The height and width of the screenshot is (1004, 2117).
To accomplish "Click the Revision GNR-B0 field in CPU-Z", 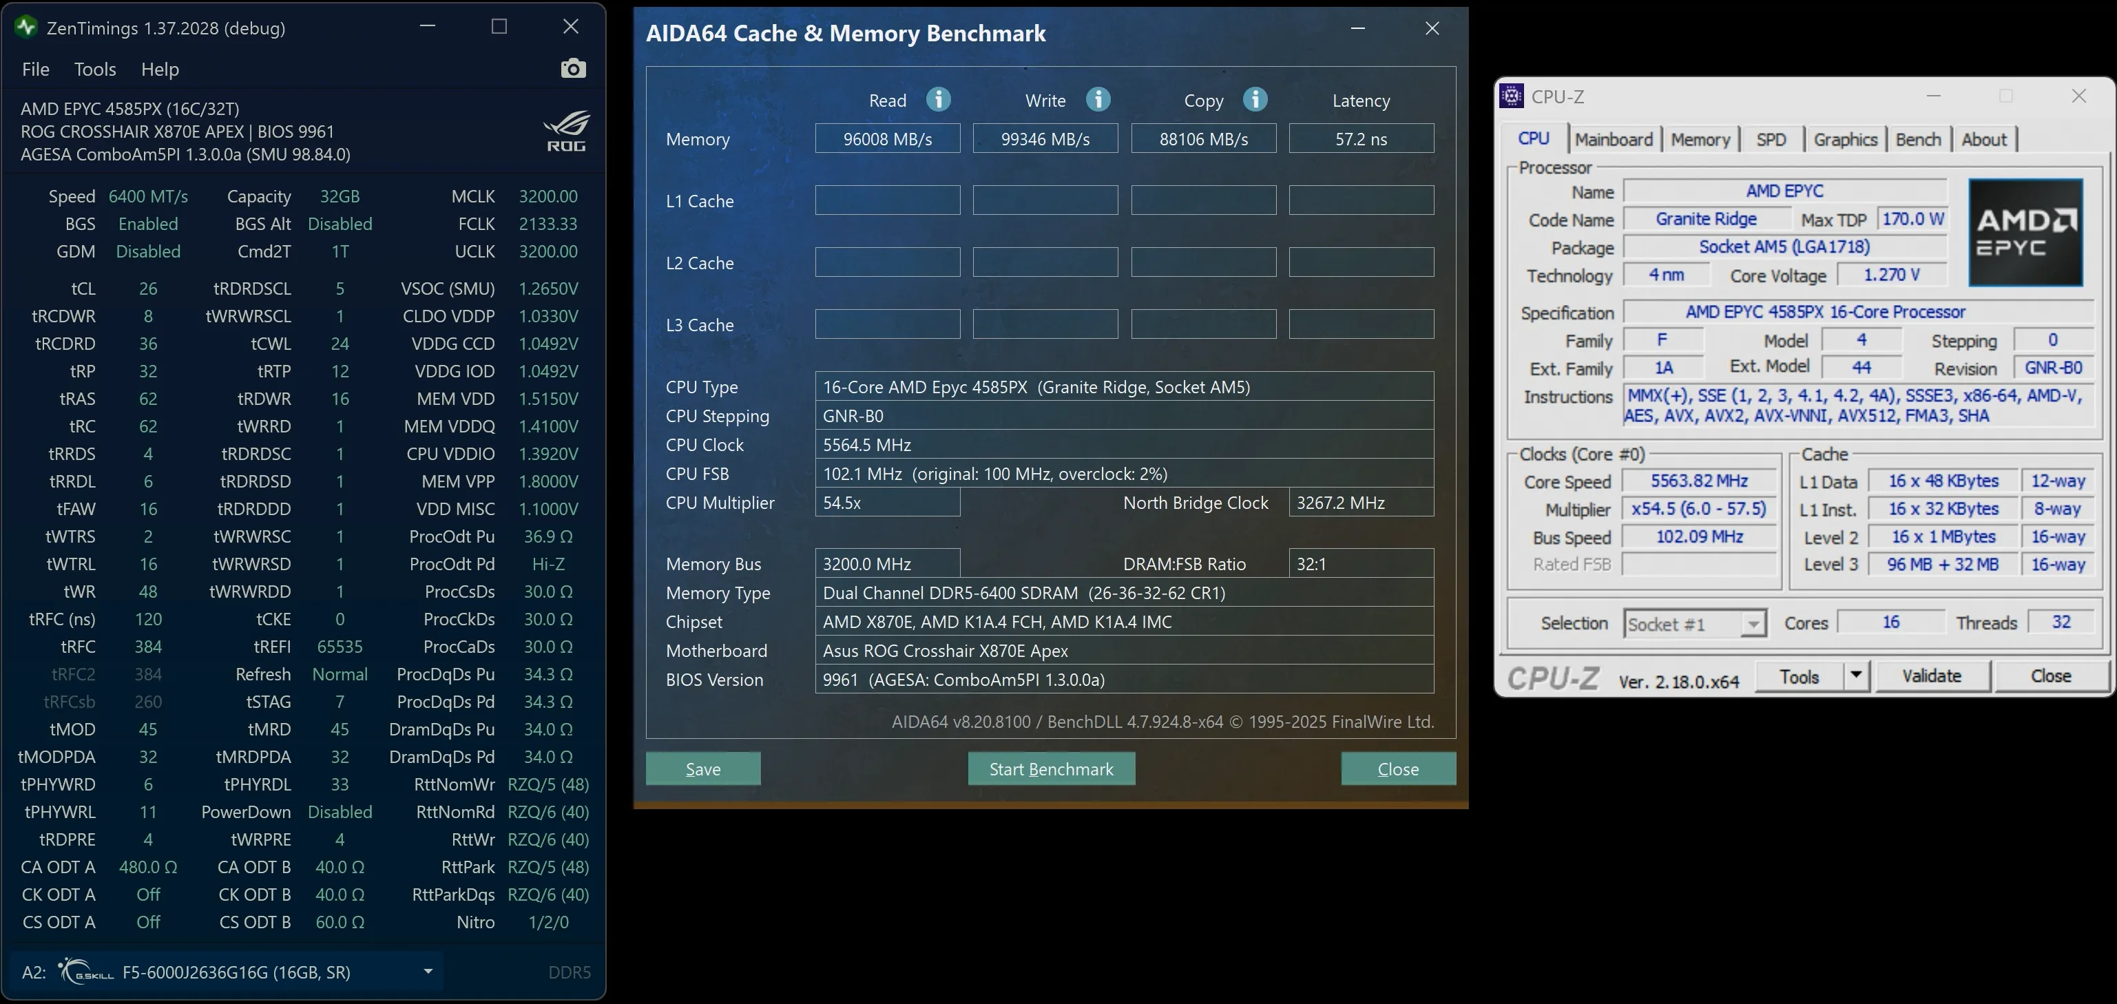I will [x=2053, y=368].
